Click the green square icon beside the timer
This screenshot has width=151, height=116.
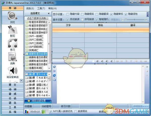tap(44, 111)
